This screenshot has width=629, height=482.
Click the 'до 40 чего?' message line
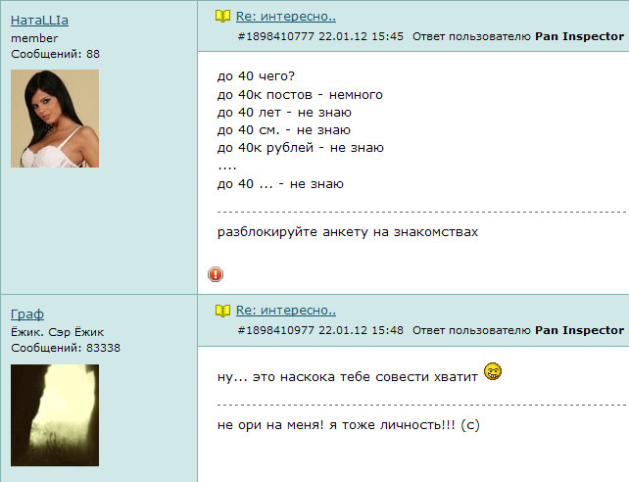[x=256, y=76]
